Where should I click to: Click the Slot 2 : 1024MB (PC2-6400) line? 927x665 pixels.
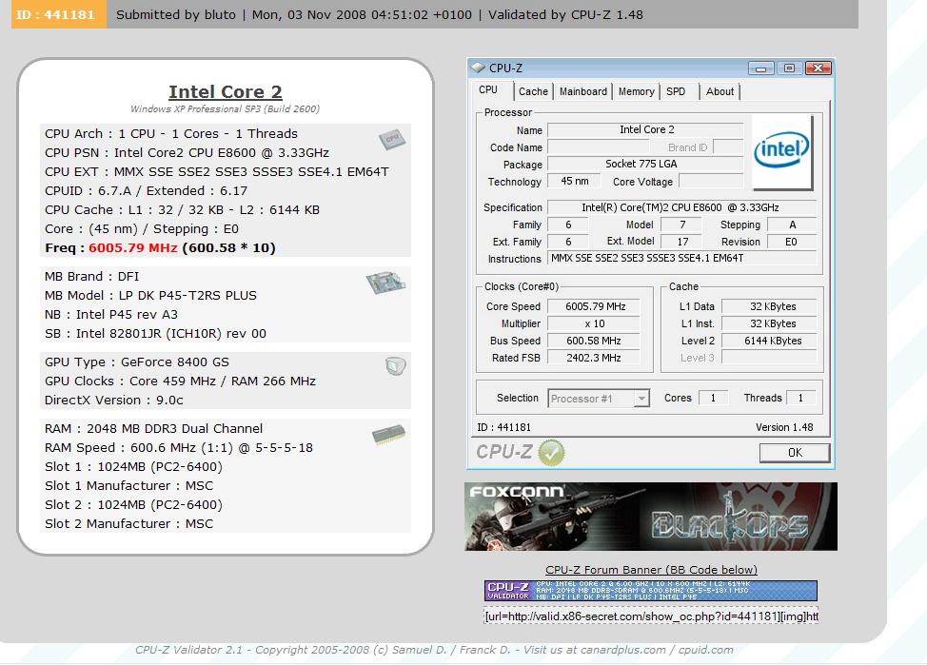pos(133,505)
